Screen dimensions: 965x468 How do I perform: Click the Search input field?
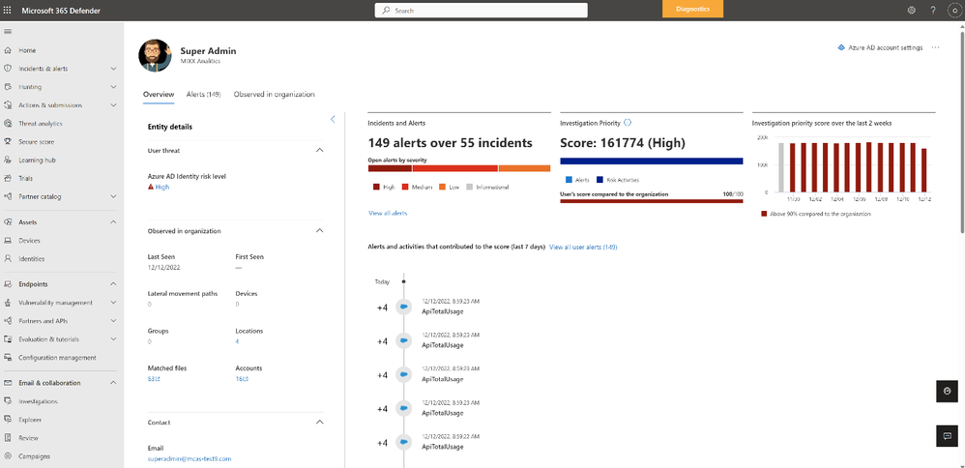coord(482,11)
